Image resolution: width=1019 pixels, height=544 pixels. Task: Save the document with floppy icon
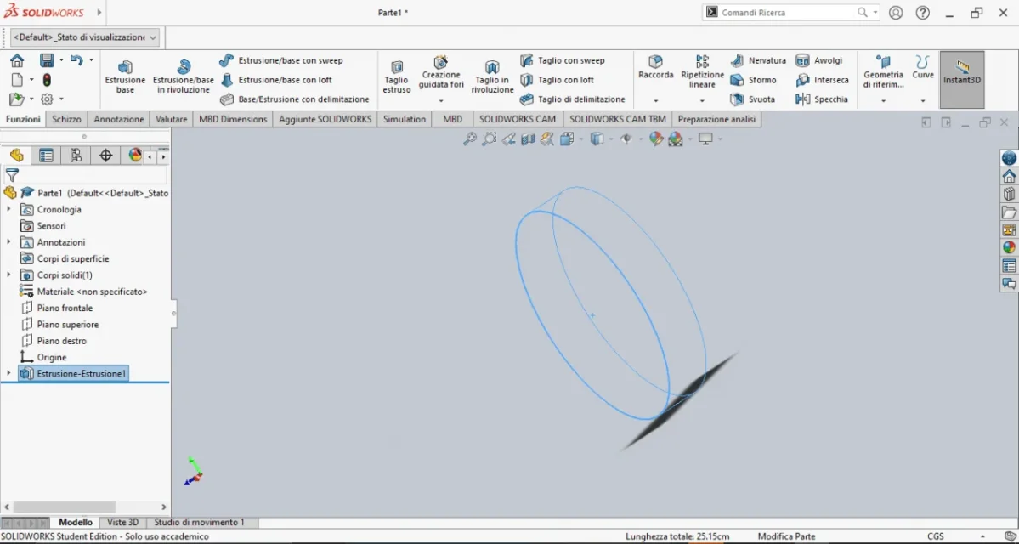point(47,60)
